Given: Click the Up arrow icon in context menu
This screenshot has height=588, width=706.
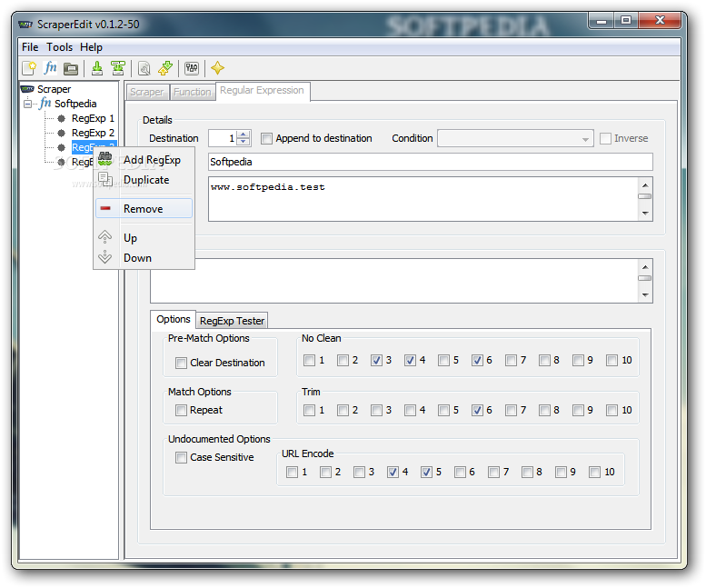Looking at the screenshot, I should 104,237.
